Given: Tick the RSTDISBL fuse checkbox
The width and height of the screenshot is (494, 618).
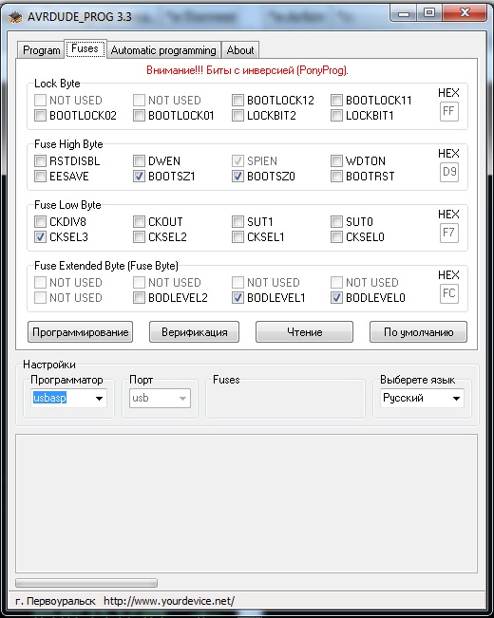Looking at the screenshot, I should [x=40, y=160].
